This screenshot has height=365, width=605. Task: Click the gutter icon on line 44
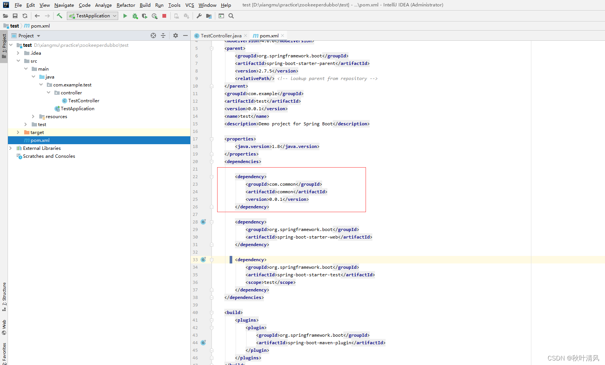203,343
